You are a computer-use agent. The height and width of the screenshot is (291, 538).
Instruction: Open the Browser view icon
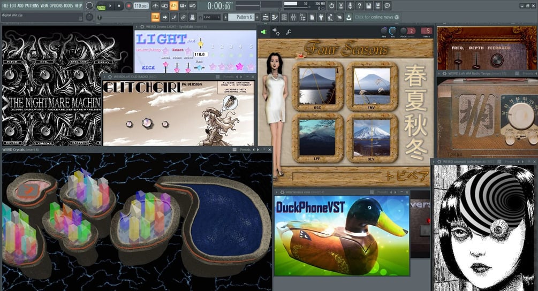[302, 17]
